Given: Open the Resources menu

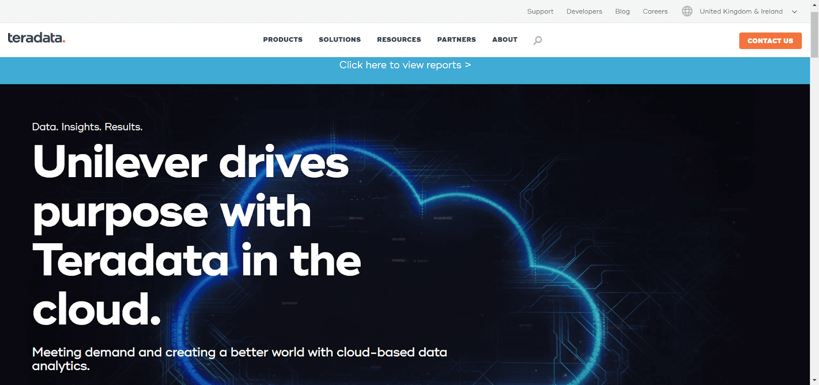Looking at the screenshot, I should coord(399,39).
